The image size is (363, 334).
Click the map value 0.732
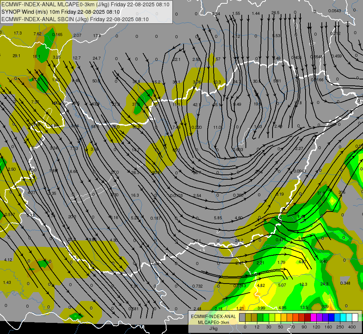pos(198,286)
